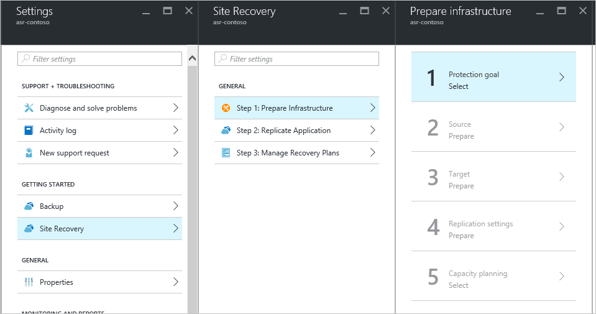Click the Step 2 Replicate Application icon
This screenshot has width=596, height=314.
point(226,131)
